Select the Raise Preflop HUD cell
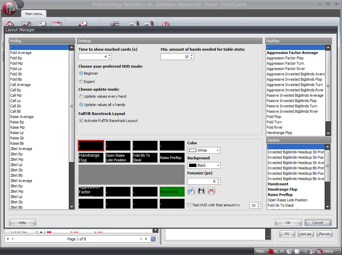 172,158
